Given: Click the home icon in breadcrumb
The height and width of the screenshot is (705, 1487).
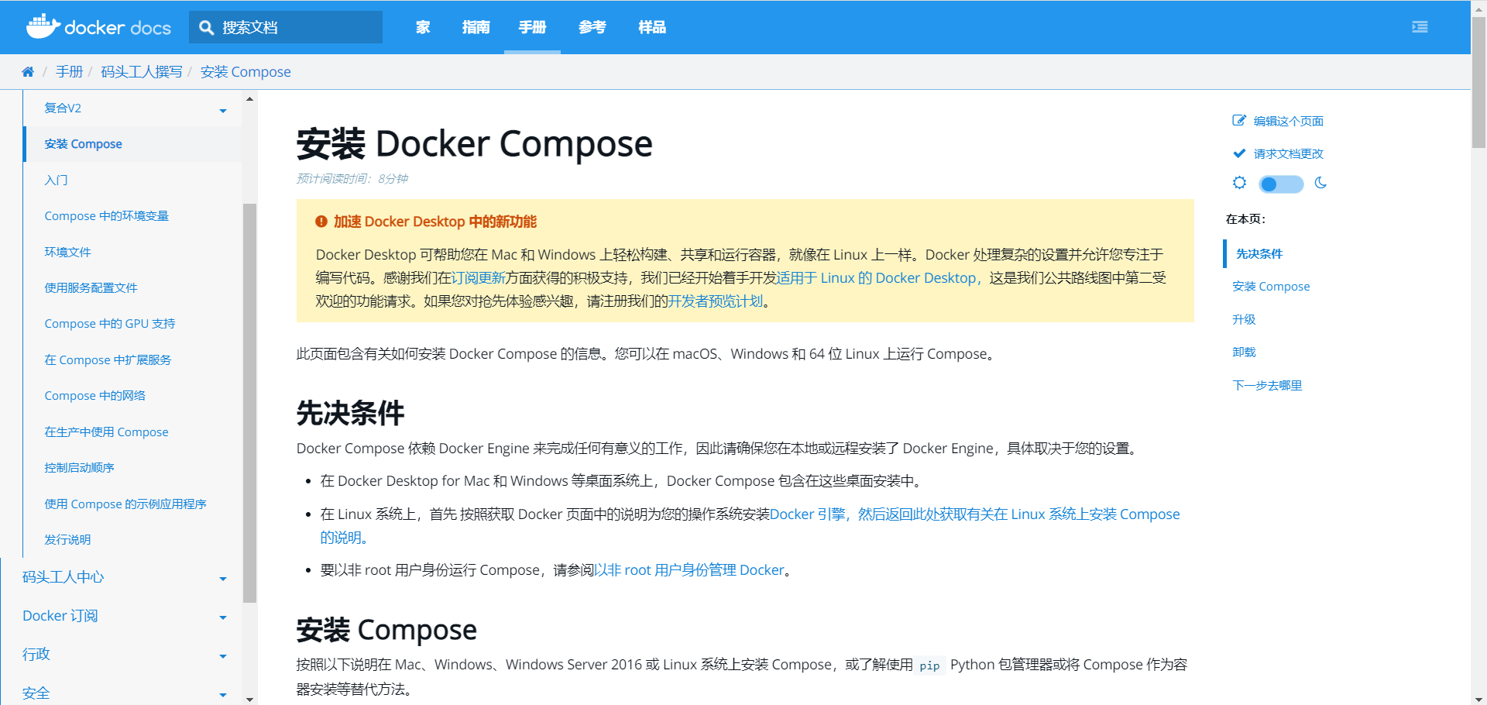Looking at the screenshot, I should pyautogui.click(x=28, y=72).
